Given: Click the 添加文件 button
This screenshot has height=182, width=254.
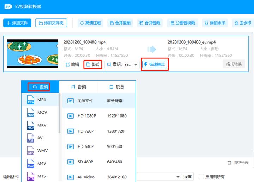Looking at the screenshot, I should pyautogui.click(x=17, y=23).
